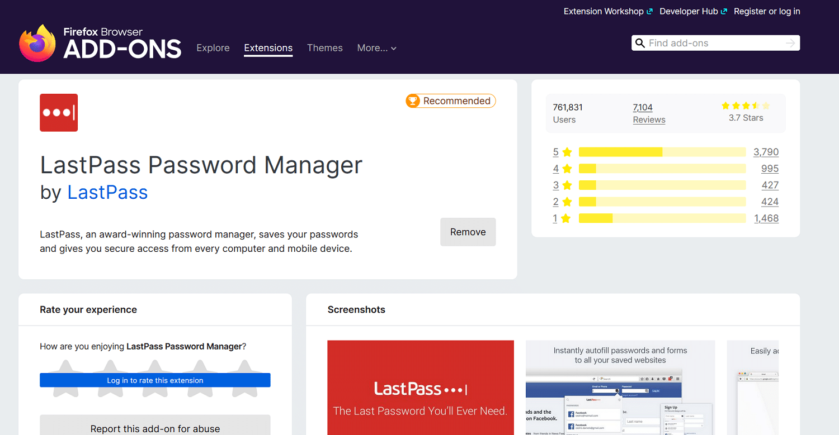Click the Firefox ADD-ONS logo
The height and width of the screenshot is (435, 839).
(x=100, y=42)
